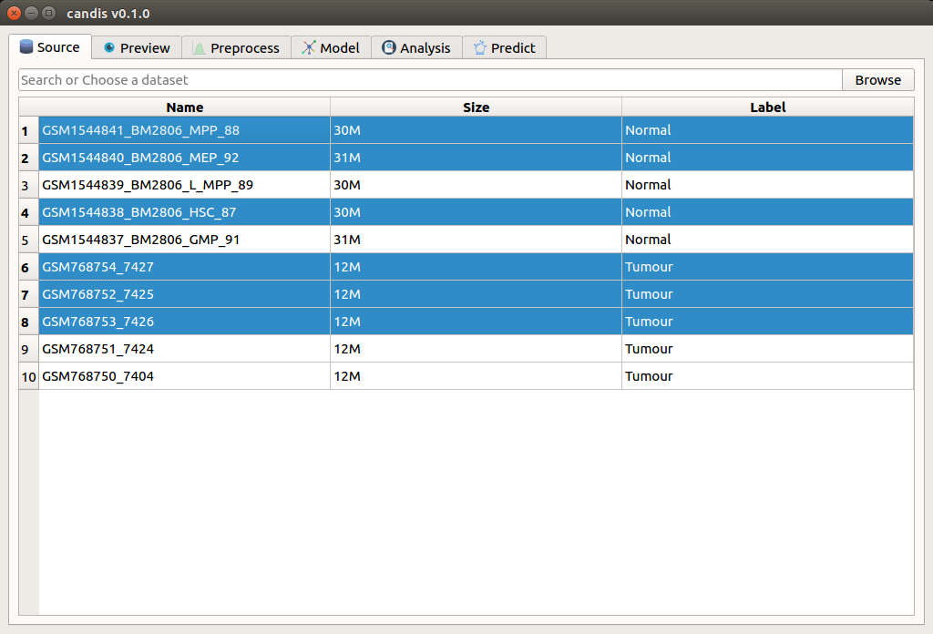Select row header number 5
The image size is (933, 634).
[x=28, y=240]
